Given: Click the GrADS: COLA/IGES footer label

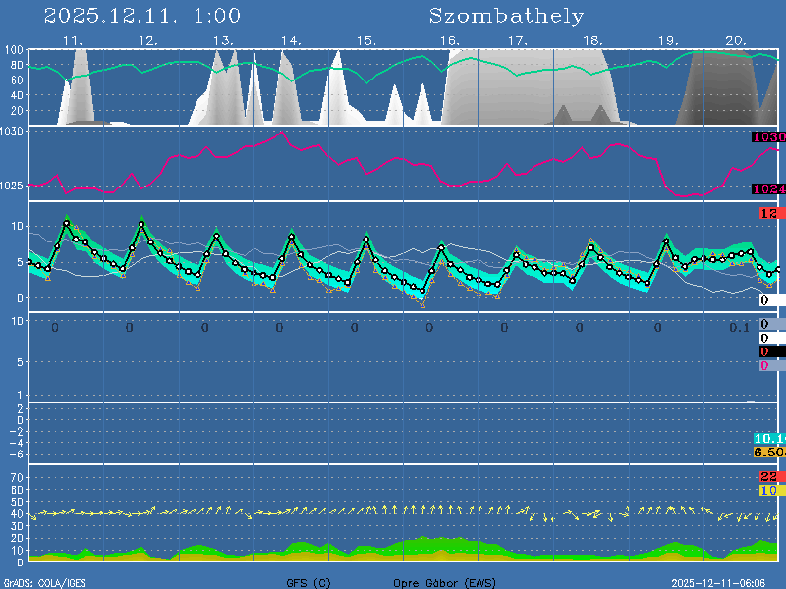Looking at the screenshot, I should click(44, 583).
